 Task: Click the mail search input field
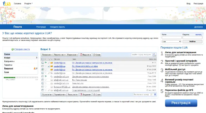(142, 55)
